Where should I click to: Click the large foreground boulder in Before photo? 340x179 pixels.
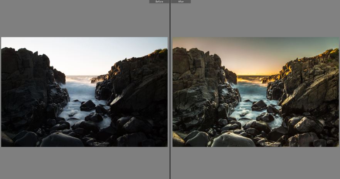tap(62, 140)
